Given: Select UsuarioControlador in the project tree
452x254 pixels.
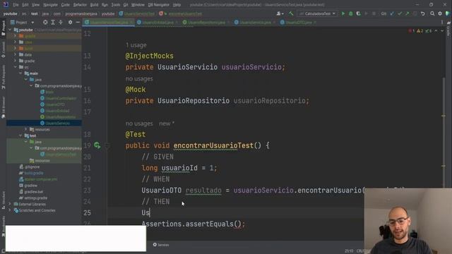Looking at the screenshot, I should click(61, 98).
